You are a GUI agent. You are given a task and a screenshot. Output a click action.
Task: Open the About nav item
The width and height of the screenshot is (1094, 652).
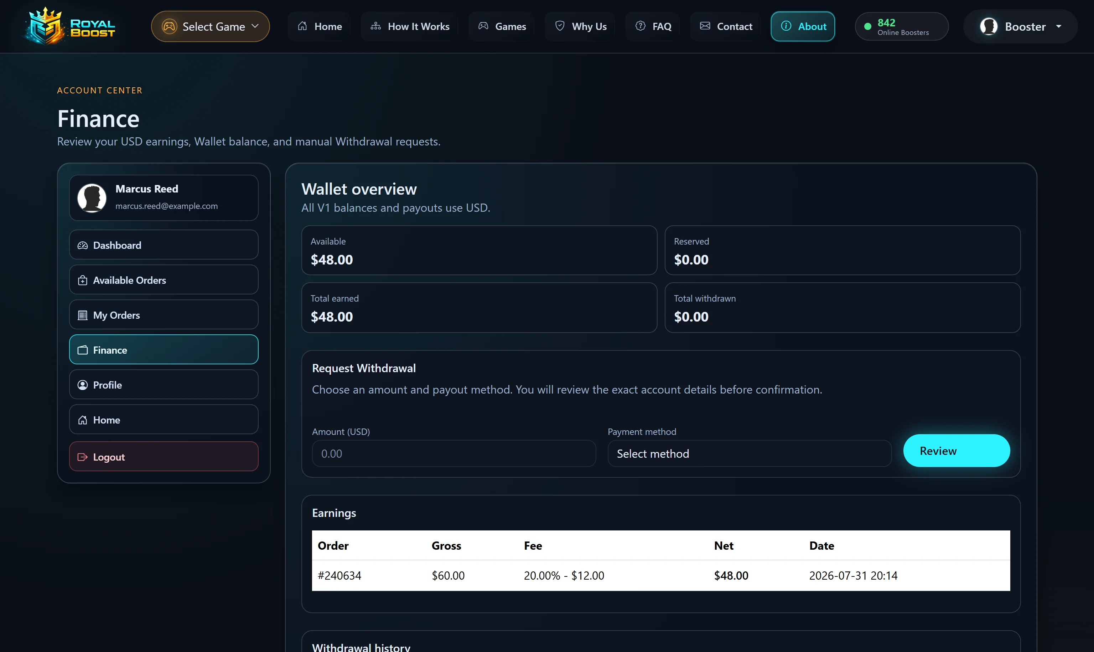click(803, 26)
